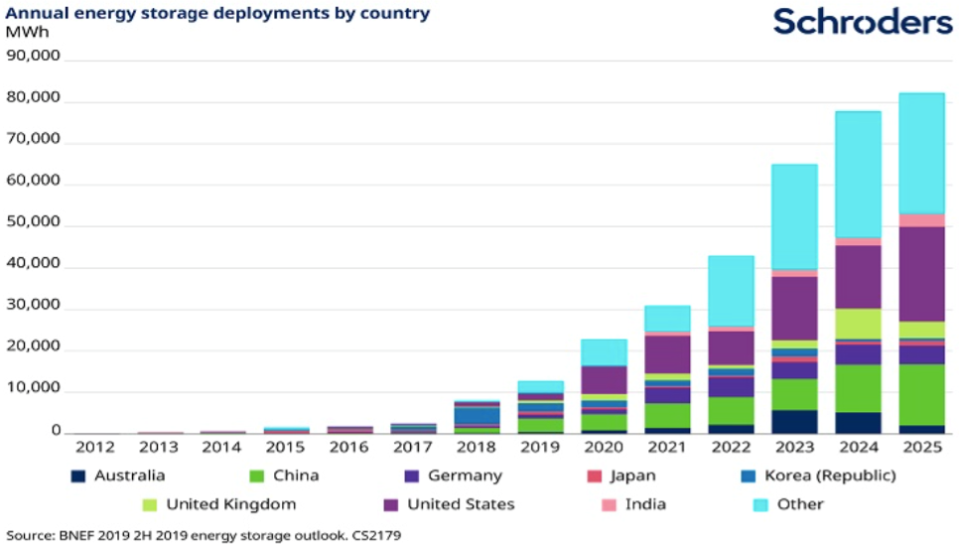Screen dimensions: 959x546
Task: Click the China green legend swatch
Action: point(257,476)
